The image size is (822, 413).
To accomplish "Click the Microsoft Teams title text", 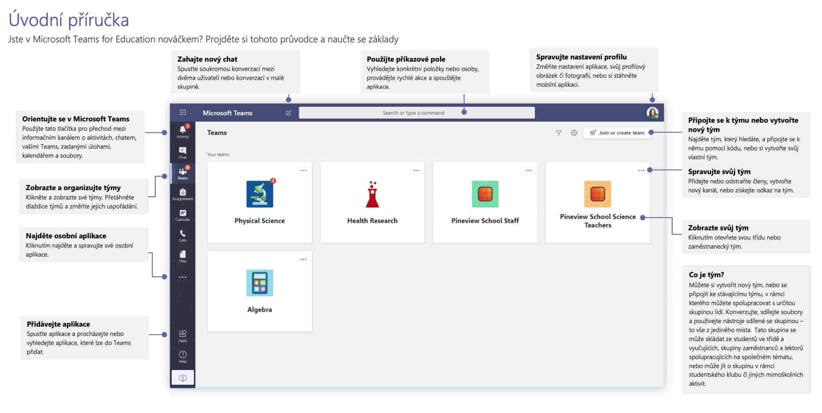I will 228,113.
